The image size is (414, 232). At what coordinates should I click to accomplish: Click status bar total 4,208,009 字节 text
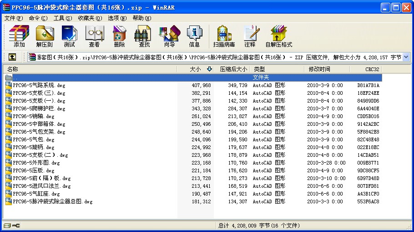[259, 226]
